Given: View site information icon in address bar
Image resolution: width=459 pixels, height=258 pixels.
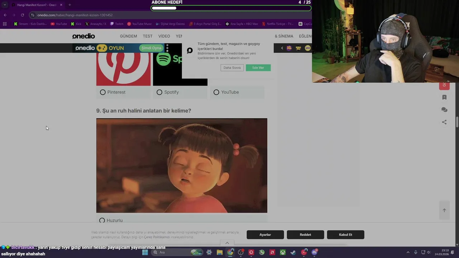Looking at the screenshot, I should (33, 15).
